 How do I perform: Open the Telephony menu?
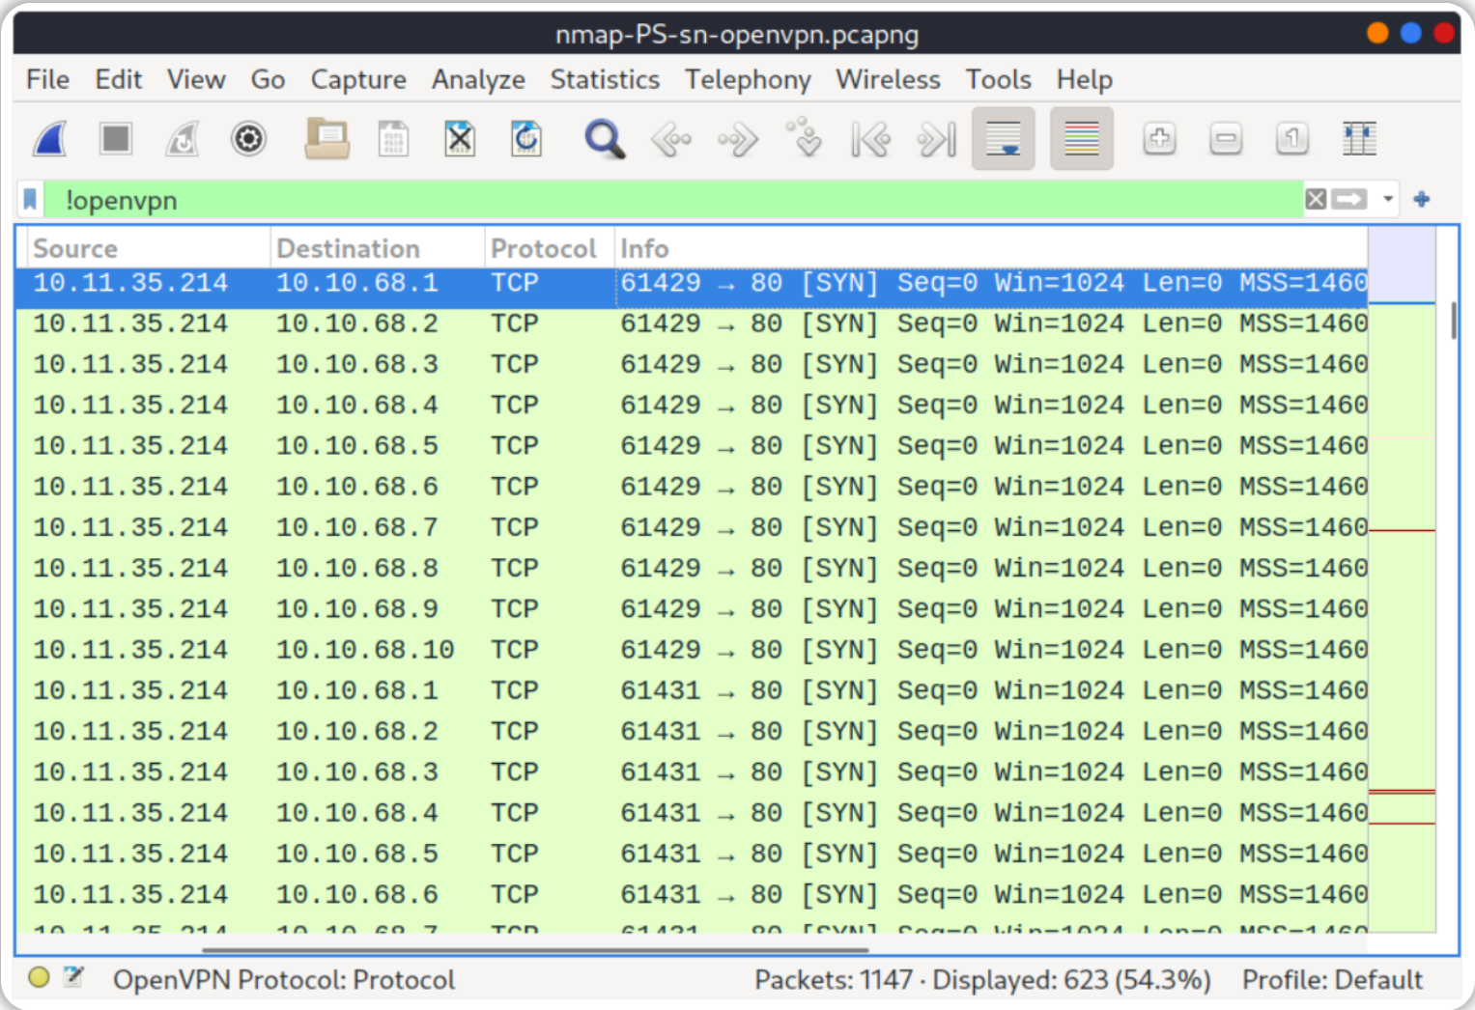click(x=748, y=79)
